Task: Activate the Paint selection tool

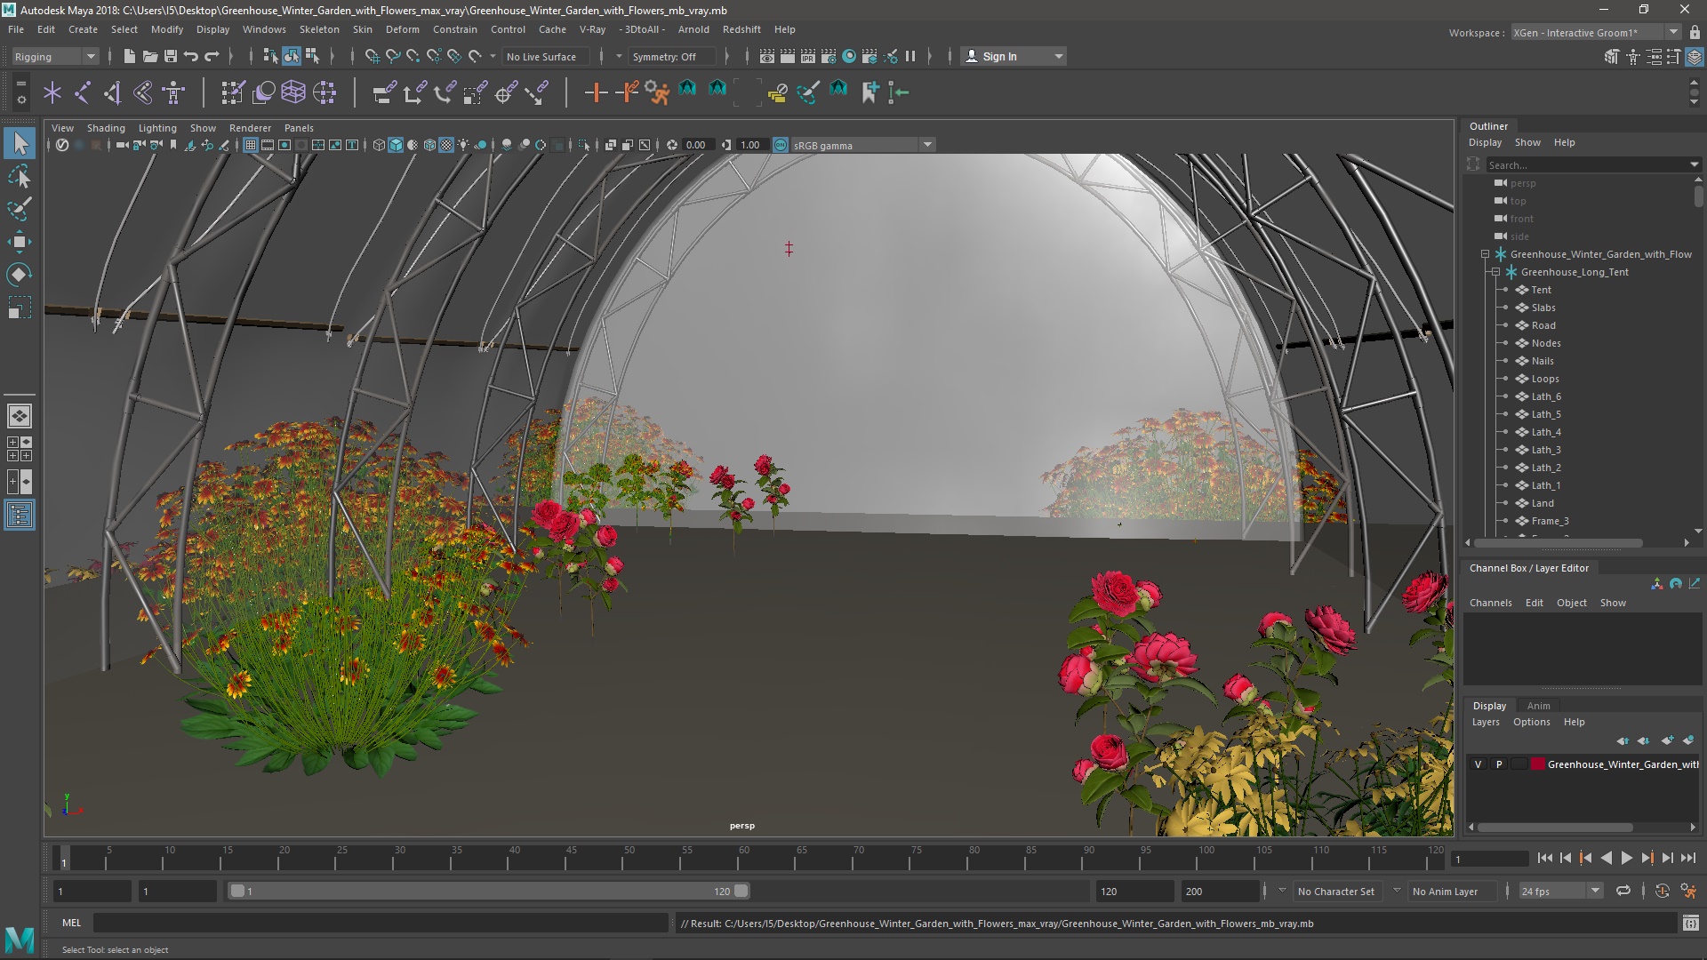Action: (x=20, y=209)
